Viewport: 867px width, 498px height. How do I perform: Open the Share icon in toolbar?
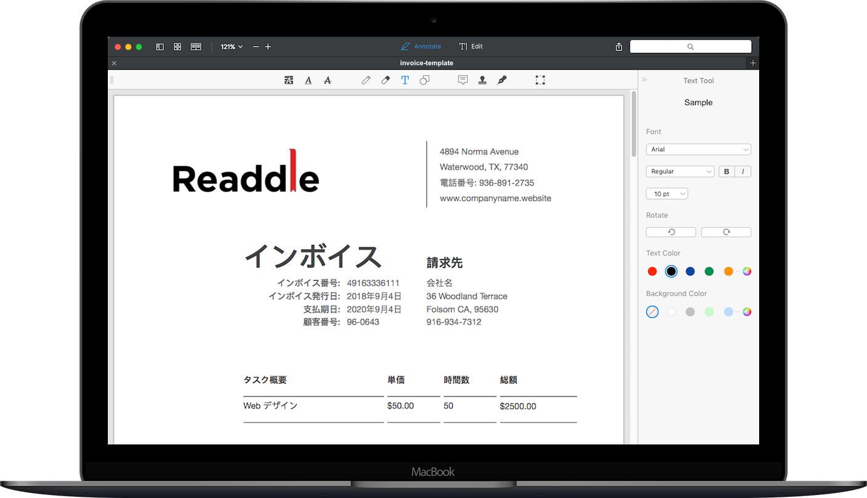619,47
